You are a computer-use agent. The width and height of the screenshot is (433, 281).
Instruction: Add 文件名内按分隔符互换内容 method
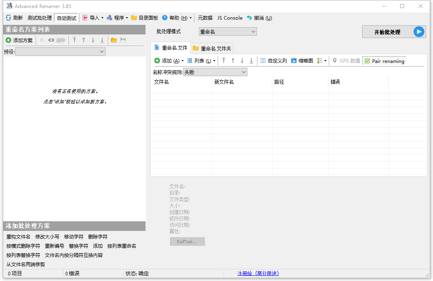click(x=74, y=255)
